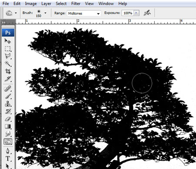196x169 pixels.
Task: Open the tool preset picker arrow
Action: 16,13
